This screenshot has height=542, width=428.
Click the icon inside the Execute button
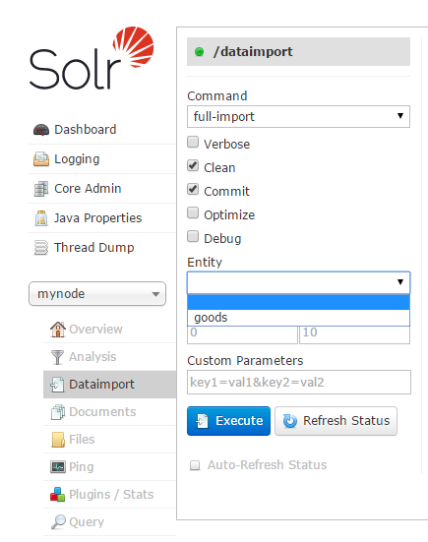tap(203, 421)
